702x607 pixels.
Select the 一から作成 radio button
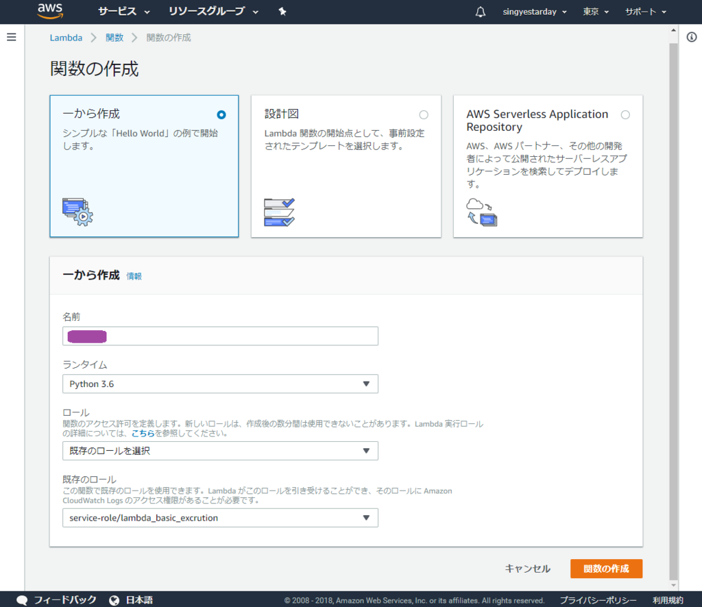pyautogui.click(x=221, y=115)
